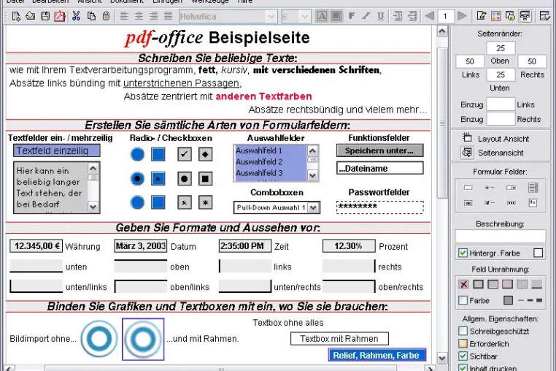The image size is (556, 371).
Task: Copy selection with the copy icon
Action: [x=91, y=16]
